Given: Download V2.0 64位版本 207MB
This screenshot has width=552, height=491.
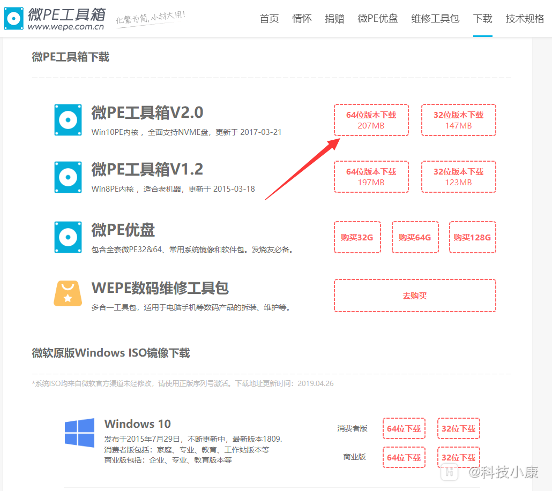Looking at the screenshot, I should tap(371, 120).
